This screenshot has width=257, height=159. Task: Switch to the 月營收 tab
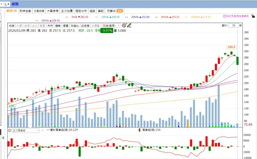coord(115,11)
